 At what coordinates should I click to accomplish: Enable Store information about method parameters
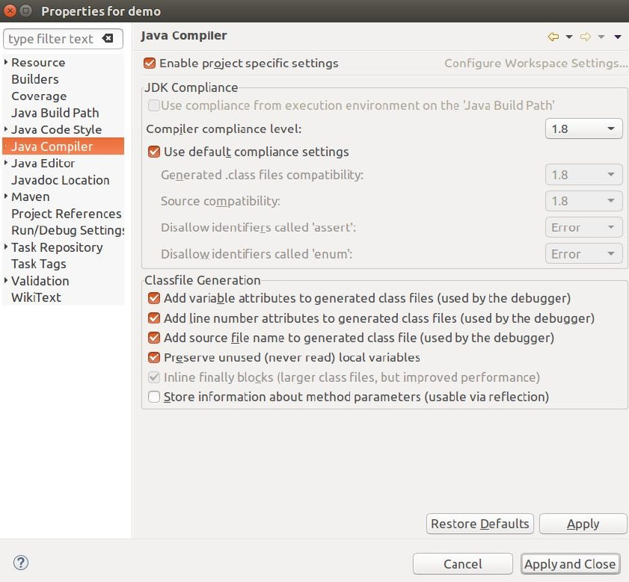(154, 397)
